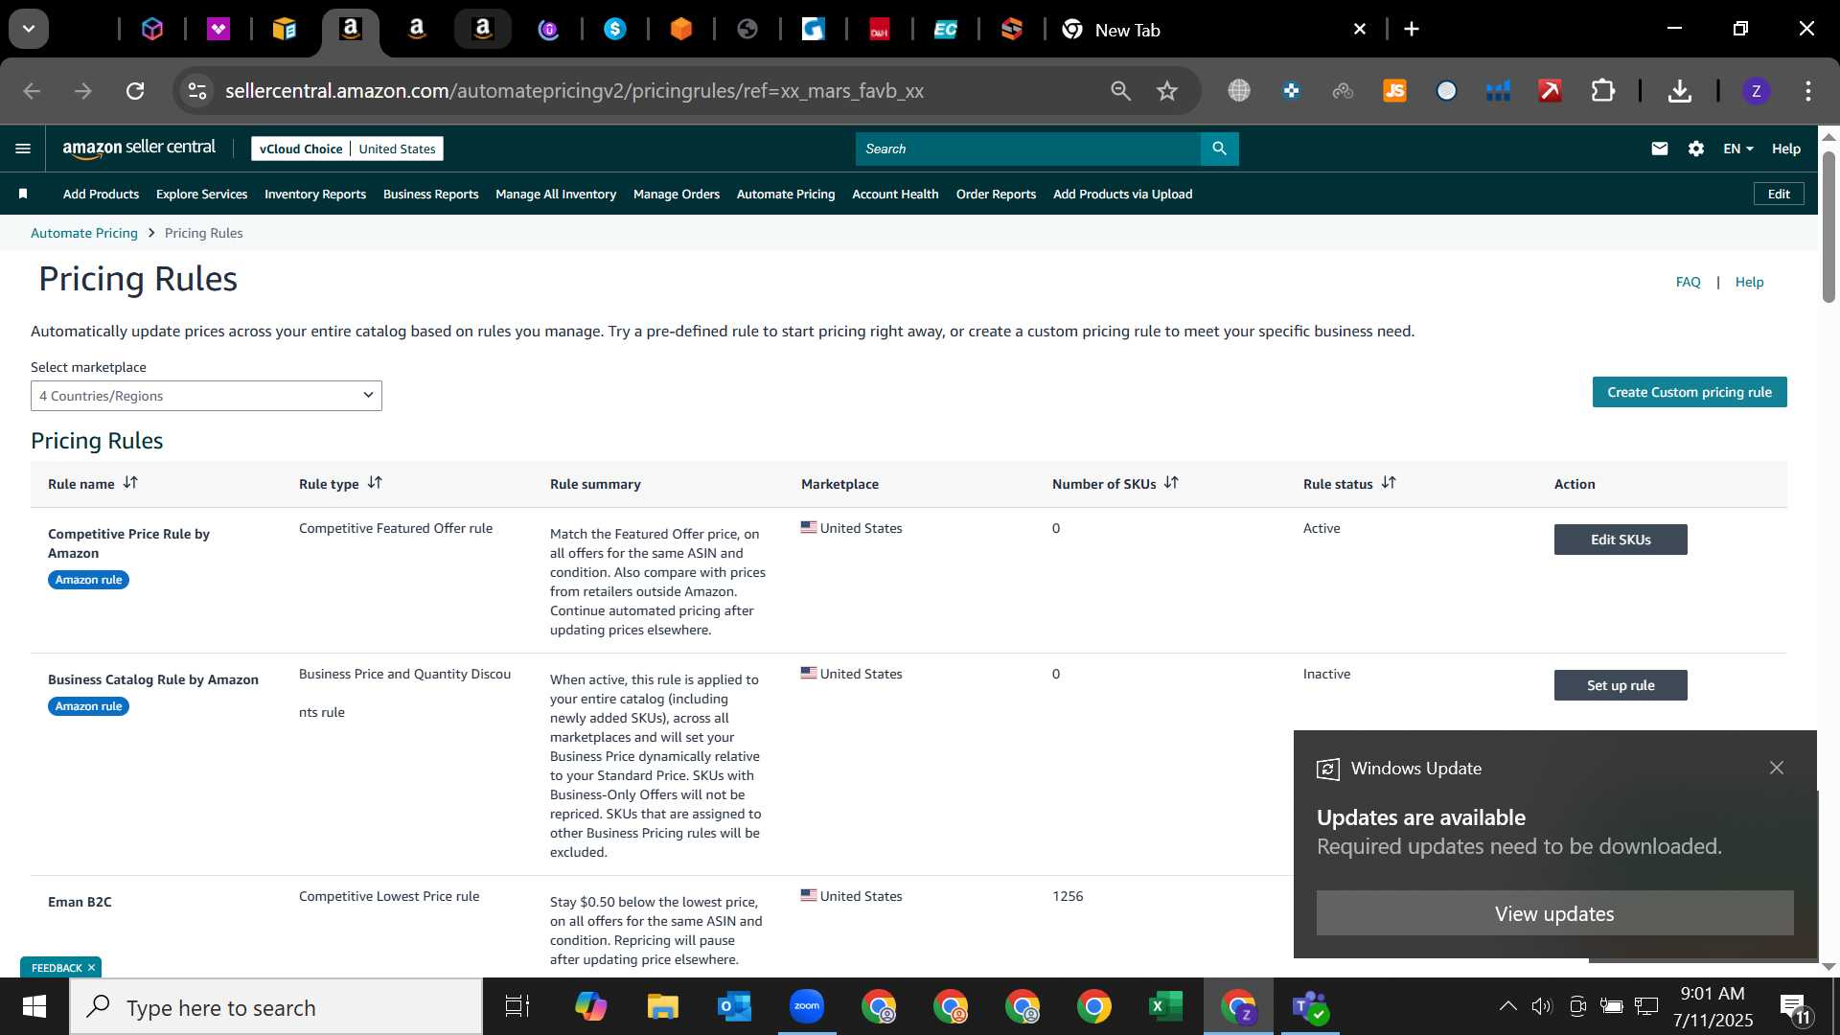Screen dimensions: 1840x1035
Task: Click Automate Pricing breadcrumb link
Action: [x=84, y=233]
